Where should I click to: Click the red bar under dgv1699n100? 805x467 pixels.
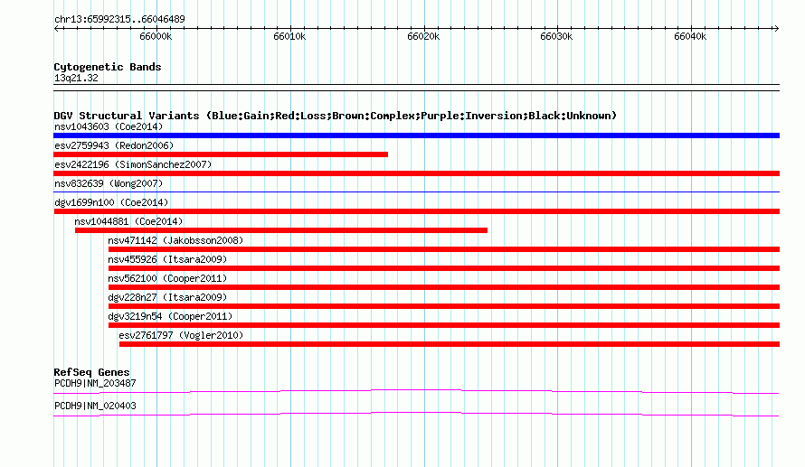(x=416, y=211)
